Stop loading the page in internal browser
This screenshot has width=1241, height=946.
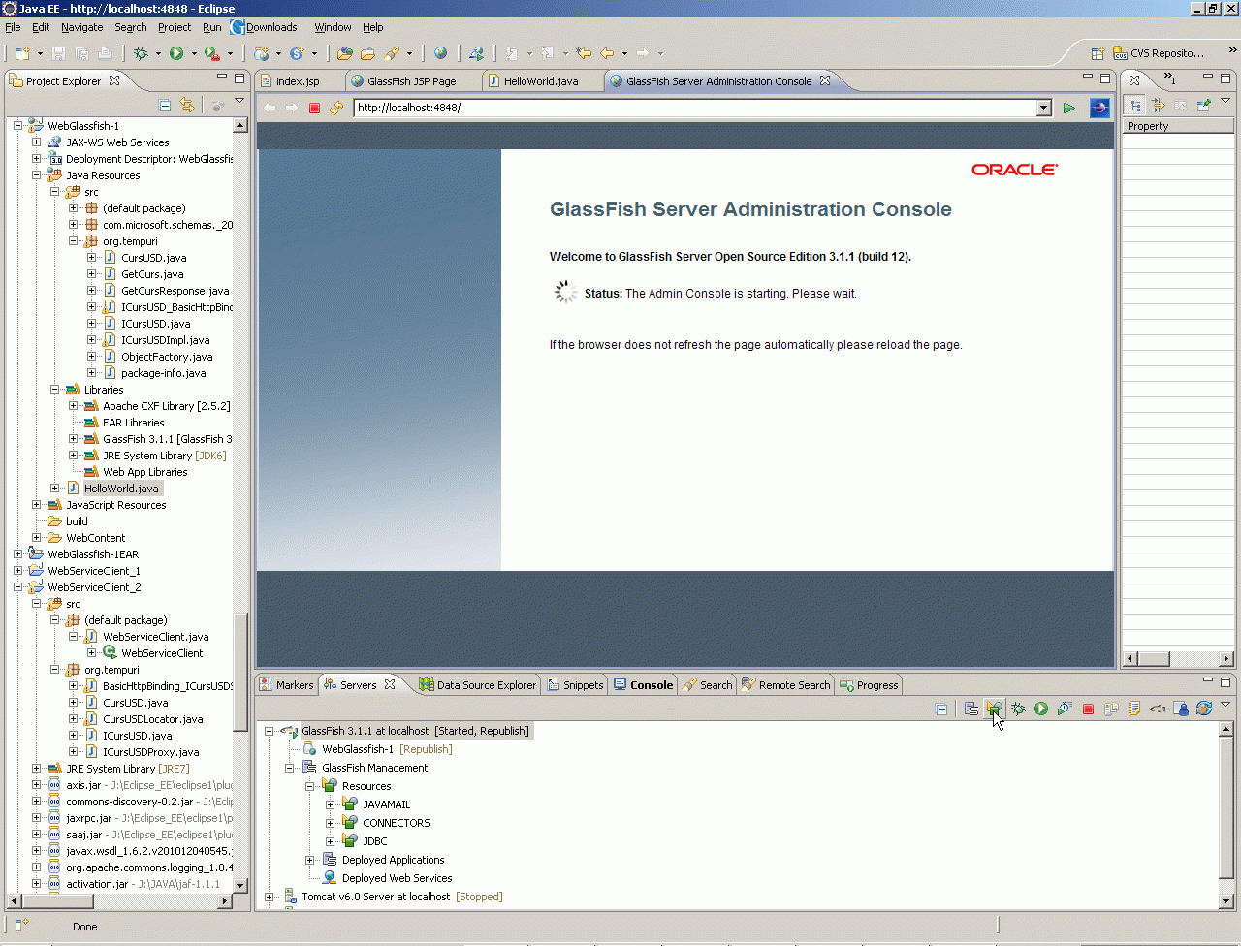[x=314, y=108]
